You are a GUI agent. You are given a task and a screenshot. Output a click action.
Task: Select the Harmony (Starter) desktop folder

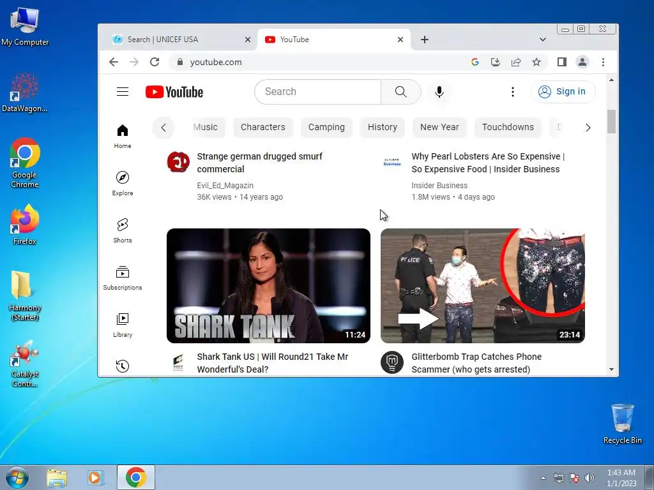click(x=25, y=296)
